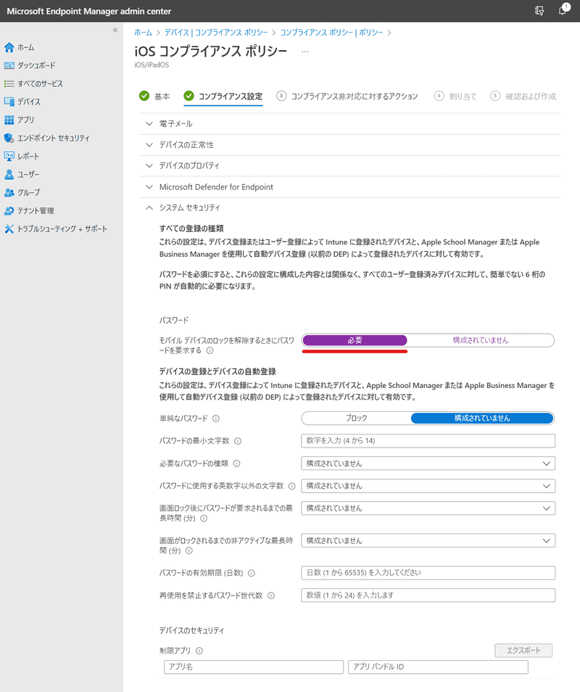Click the notification bell icon

click(563, 11)
